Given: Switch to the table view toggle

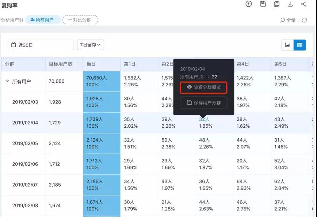Looking at the screenshot, I should point(299,45).
